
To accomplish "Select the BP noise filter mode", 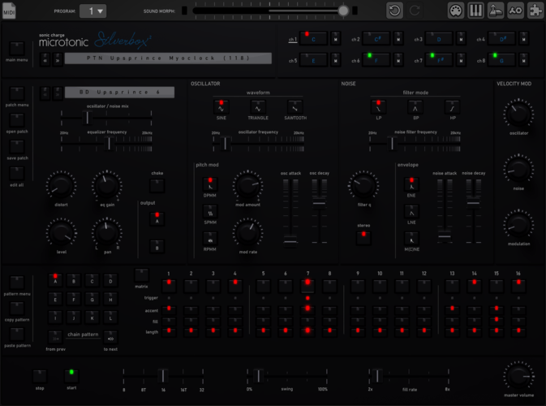I will [415, 108].
